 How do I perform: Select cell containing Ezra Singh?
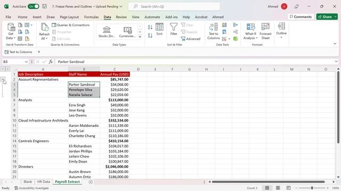pyautogui.click(x=84, y=105)
